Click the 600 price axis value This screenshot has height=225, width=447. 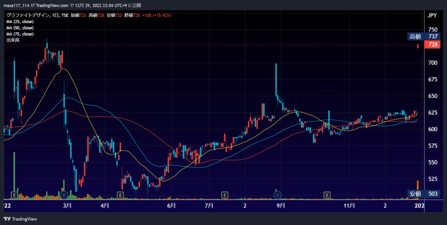coord(433,129)
